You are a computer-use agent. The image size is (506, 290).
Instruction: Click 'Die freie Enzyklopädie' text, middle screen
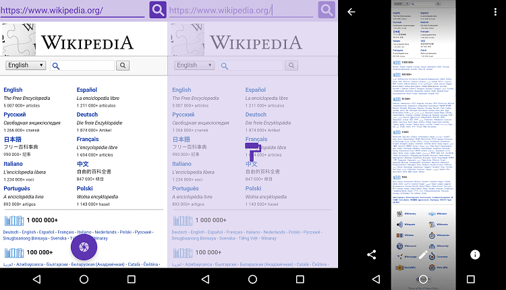pos(268,123)
